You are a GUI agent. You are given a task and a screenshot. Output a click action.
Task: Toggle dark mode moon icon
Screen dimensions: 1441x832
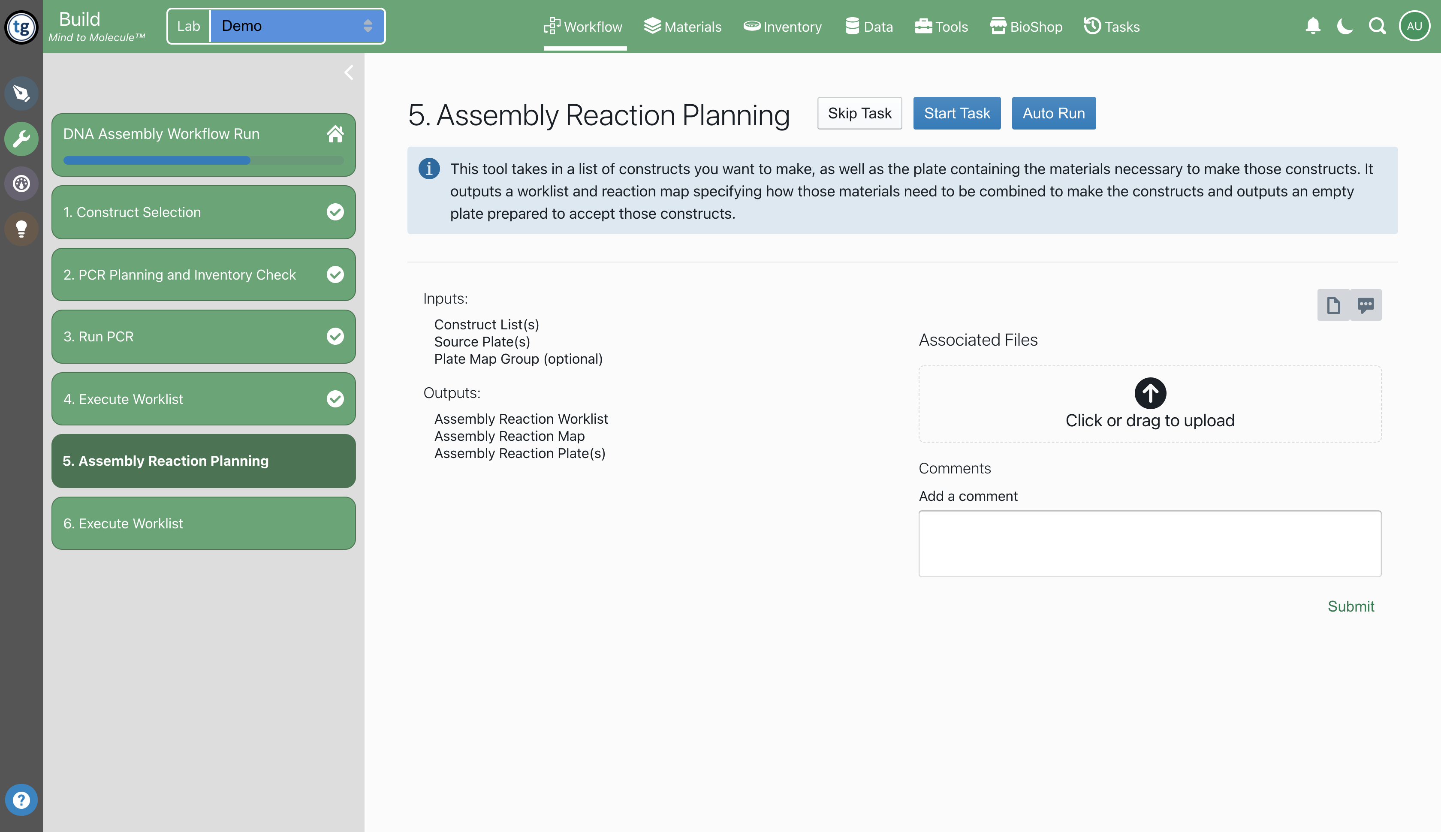(x=1345, y=26)
